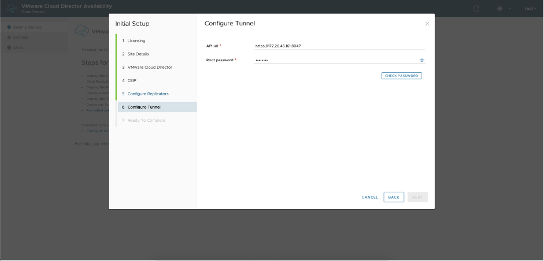544x261 pixels.
Task: Open Settings in the sidebar
Action: tap(34, 37)
